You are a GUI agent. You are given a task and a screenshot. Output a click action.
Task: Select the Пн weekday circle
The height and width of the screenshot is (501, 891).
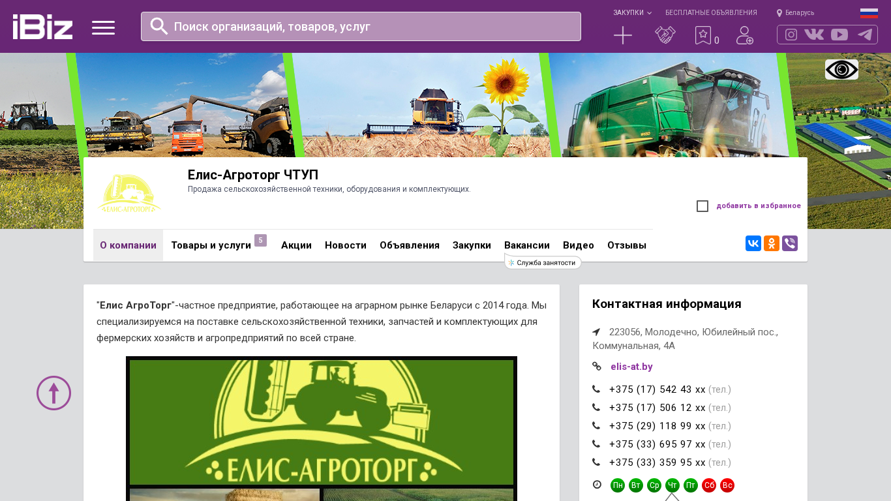pyautogui.click(x=618, y=485)
